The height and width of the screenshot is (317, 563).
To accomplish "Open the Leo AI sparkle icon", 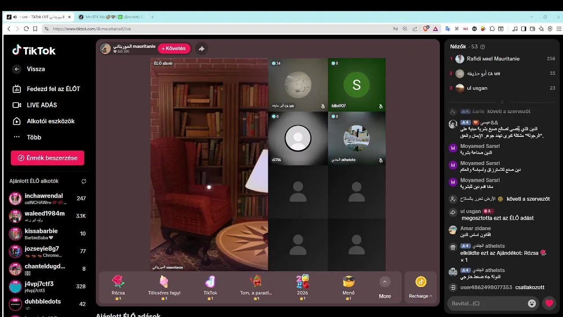I will 541,29.
